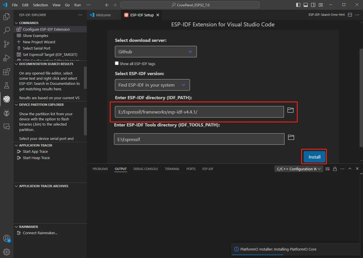Click Connect Rainmaker... in sidebar
363x258 pixels.
click(x=40, y=233)
